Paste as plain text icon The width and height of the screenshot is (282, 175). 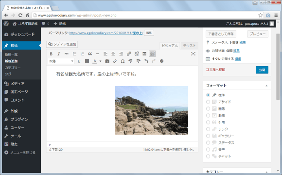click(x=107, y=61)
